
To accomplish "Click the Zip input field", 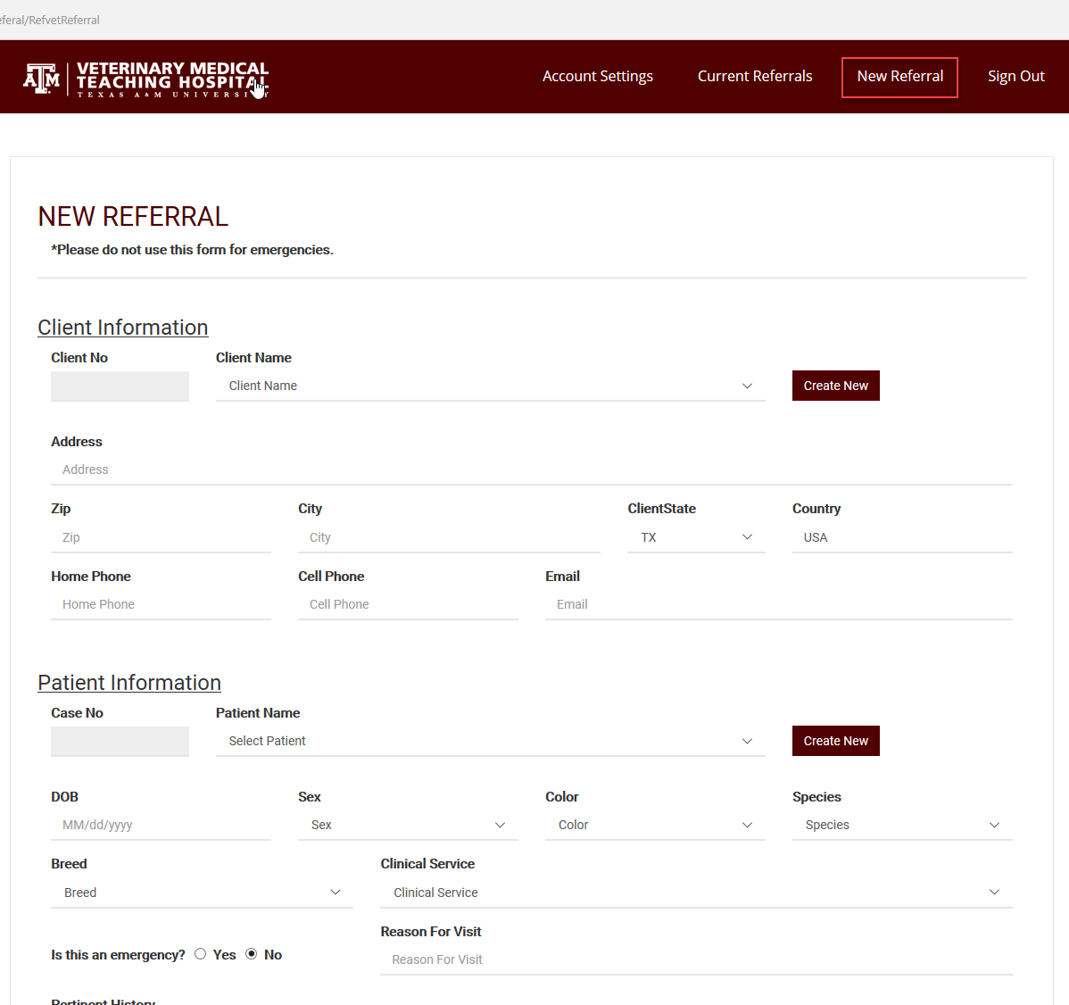I will pos(161,537).
